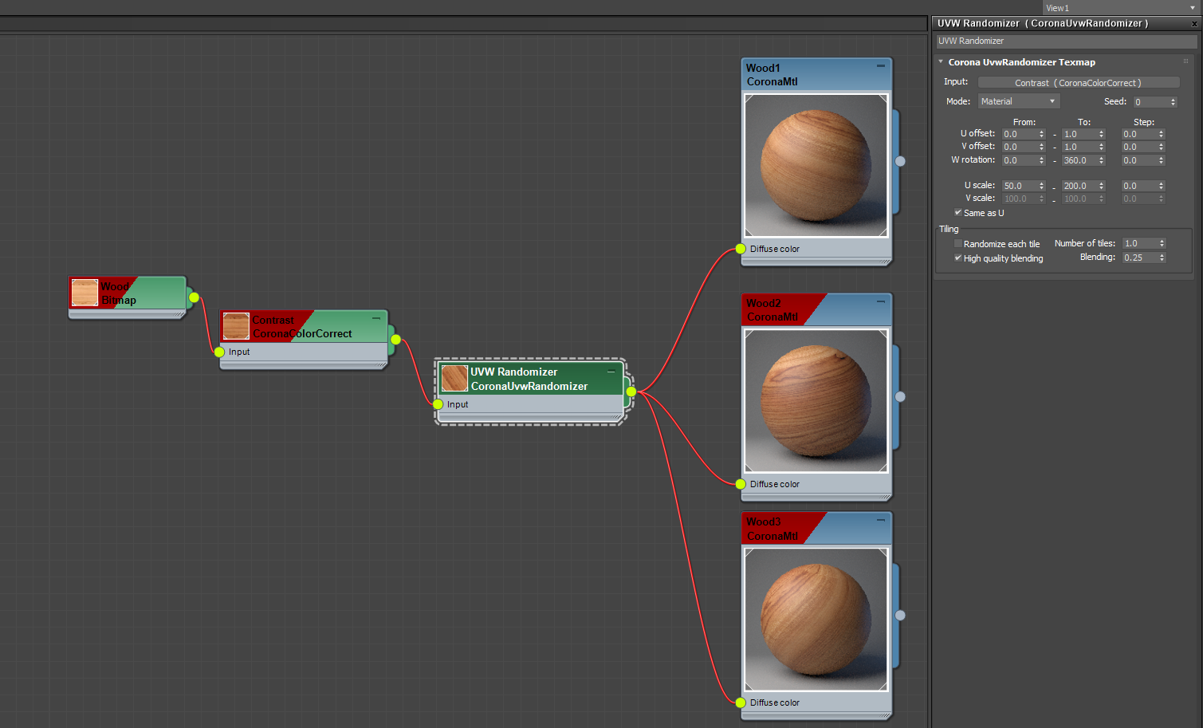Click the UVW Randomizer Input socket
1203x728 pixels.
click(x=438, y=404)
